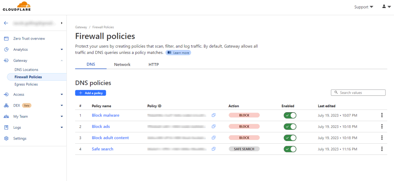Open the Block ads policy link
Image resolution: width=394 pixels, height=181 pixels.
101,126
